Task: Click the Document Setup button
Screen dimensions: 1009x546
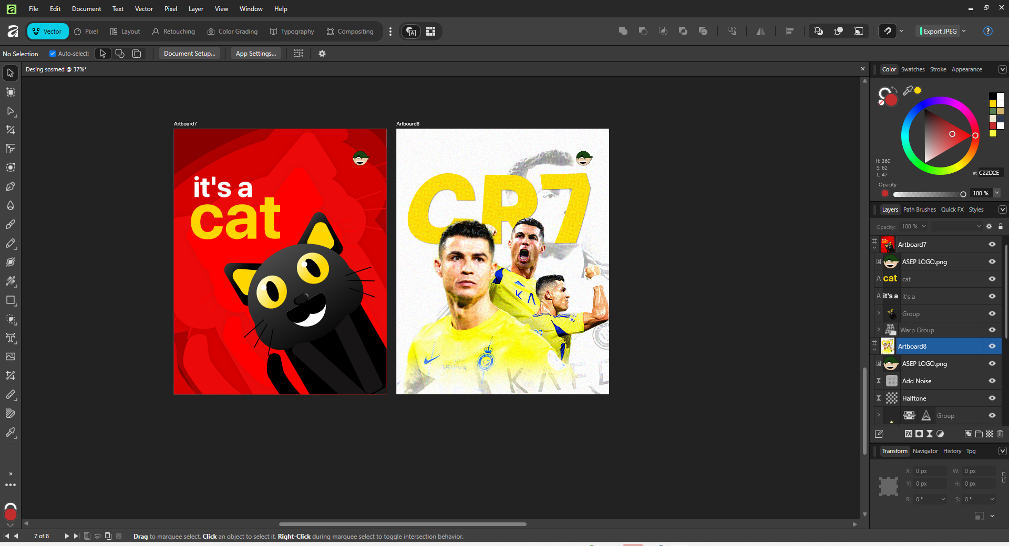Action: [189, 54]
